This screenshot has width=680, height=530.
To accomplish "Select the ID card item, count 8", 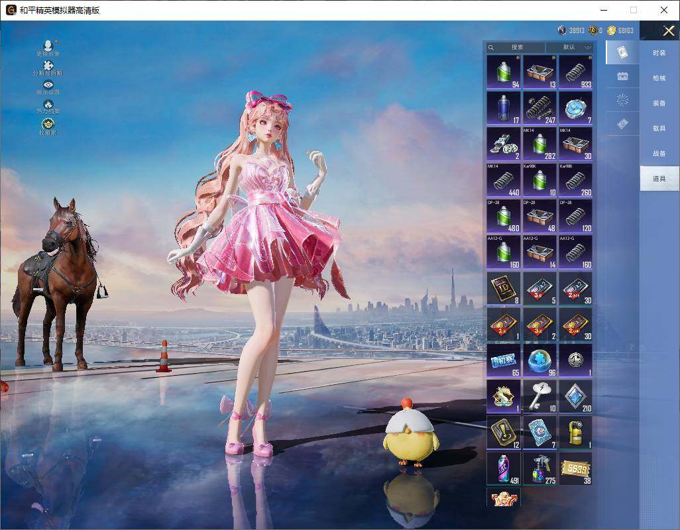I will (x=503, y=289).
